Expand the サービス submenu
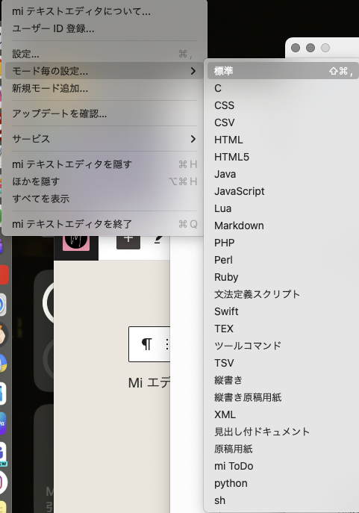Screen dimensions: 359x513 [104, 139]
